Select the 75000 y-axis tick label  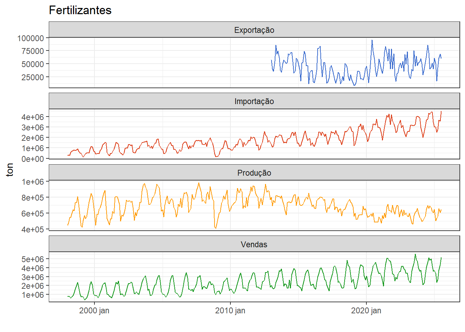(x=33, y=51)
